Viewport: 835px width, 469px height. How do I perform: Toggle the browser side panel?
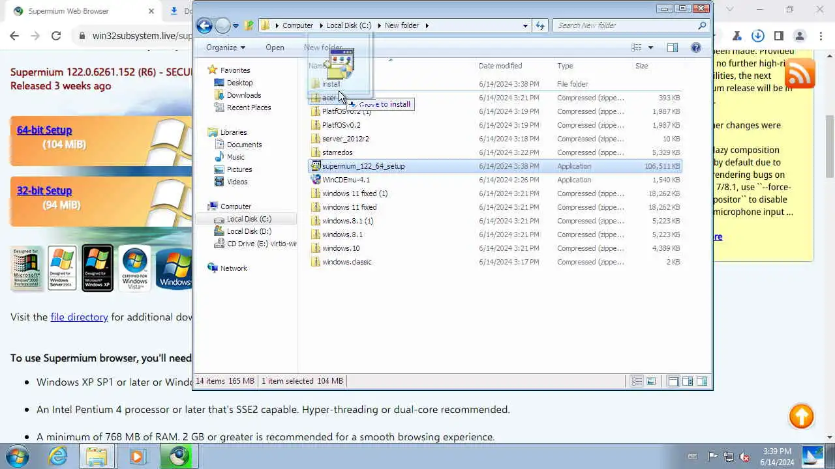(778, 36)
